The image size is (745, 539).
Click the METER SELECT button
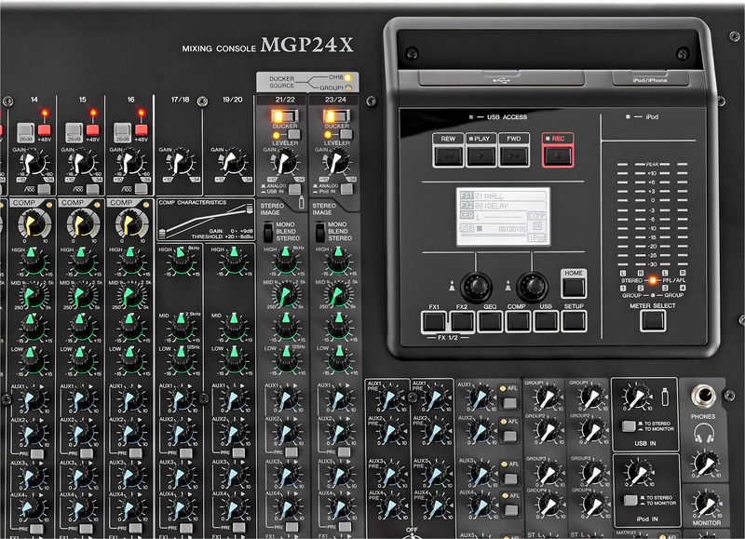pos(653,321)
